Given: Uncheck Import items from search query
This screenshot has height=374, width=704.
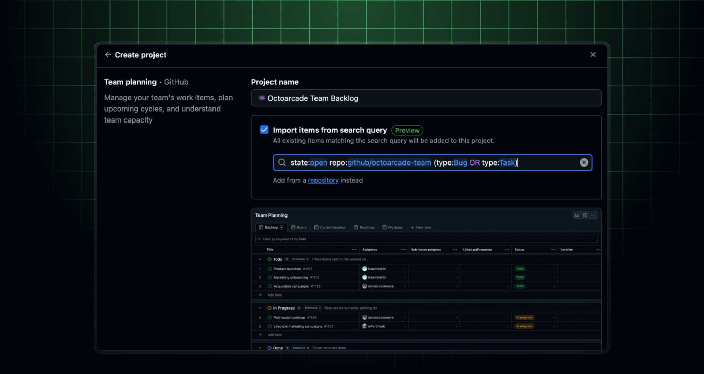Looking at the screenshot, I should pos(264,130).
